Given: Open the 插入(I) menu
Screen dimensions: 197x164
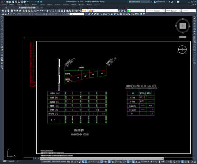Looking at the screenshot, I should [x=27, y=5].
